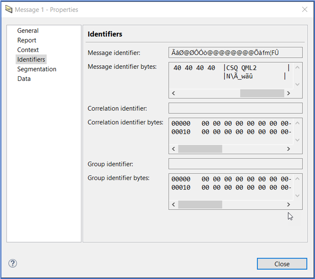
Task: Close the dialog with the X button
Action: coord(305,9)
